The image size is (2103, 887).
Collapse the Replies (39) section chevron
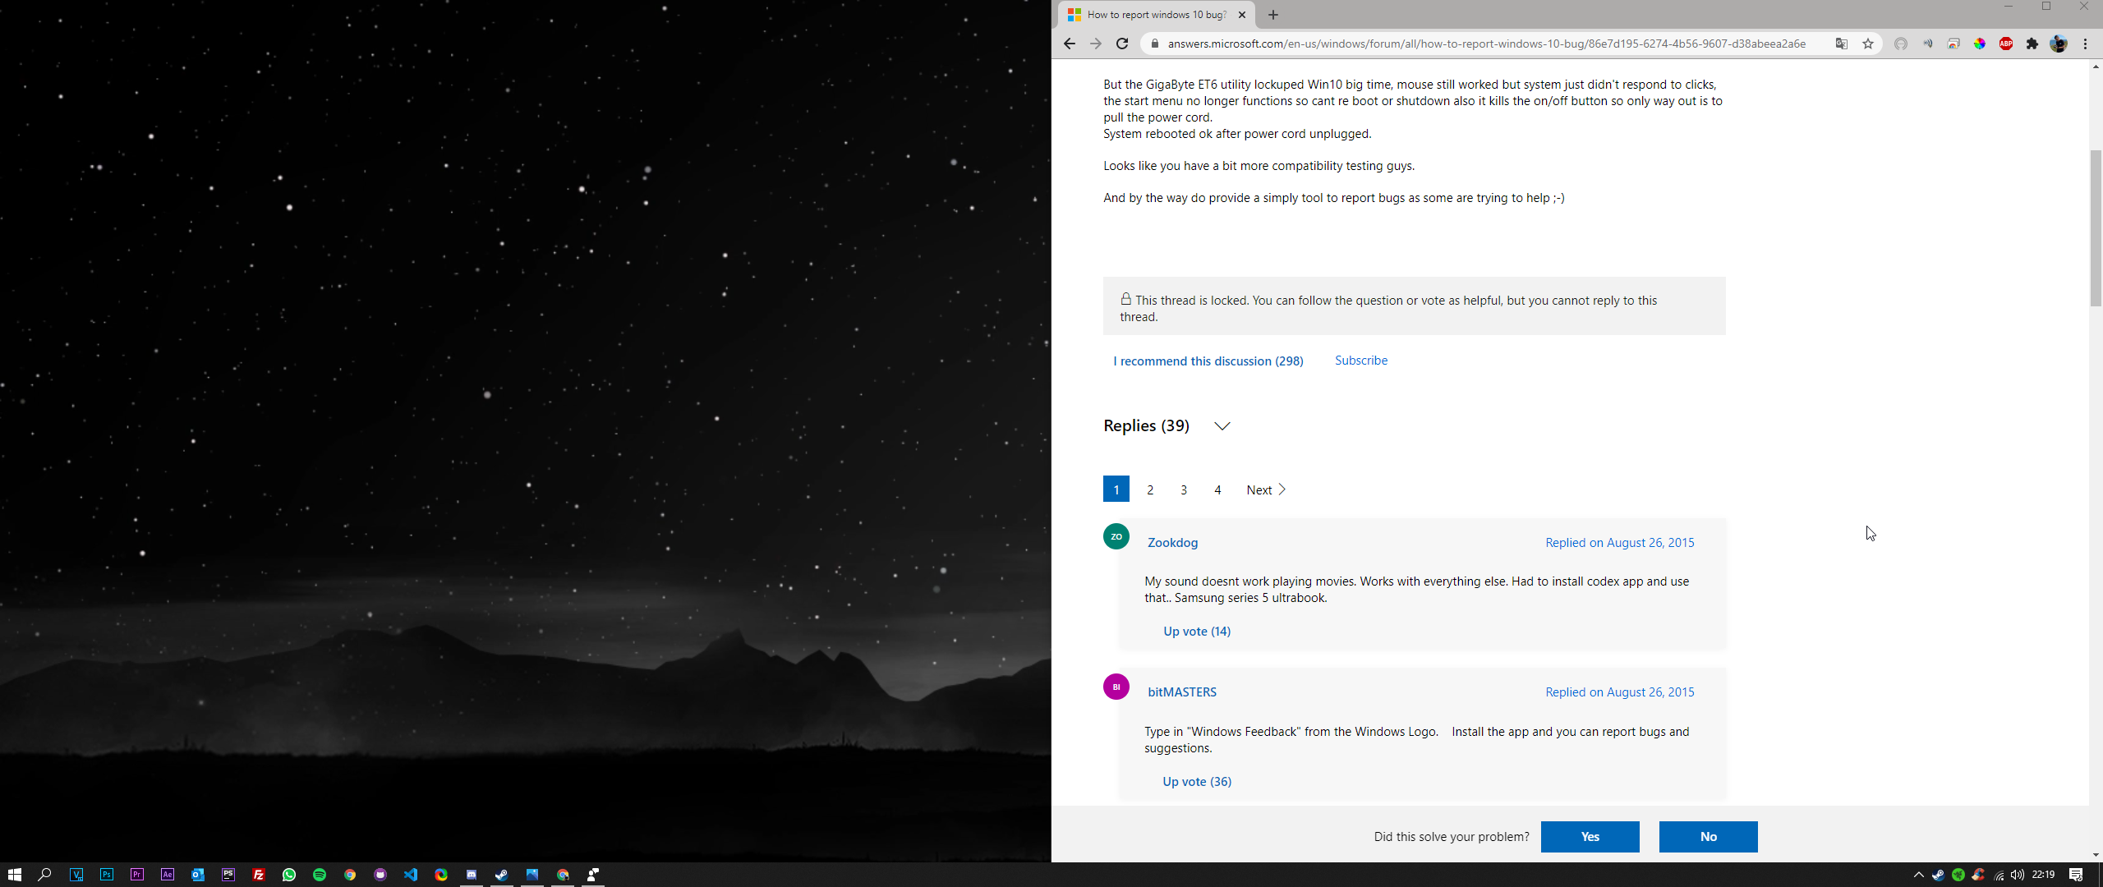tap(1222, 425)
